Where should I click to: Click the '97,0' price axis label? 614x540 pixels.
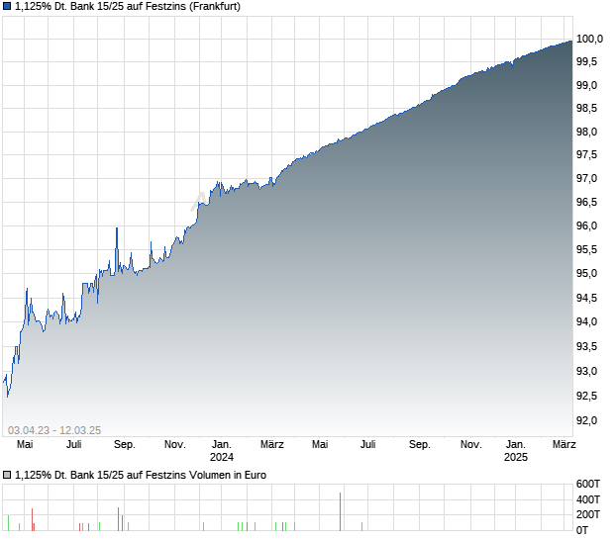[586, 178]
